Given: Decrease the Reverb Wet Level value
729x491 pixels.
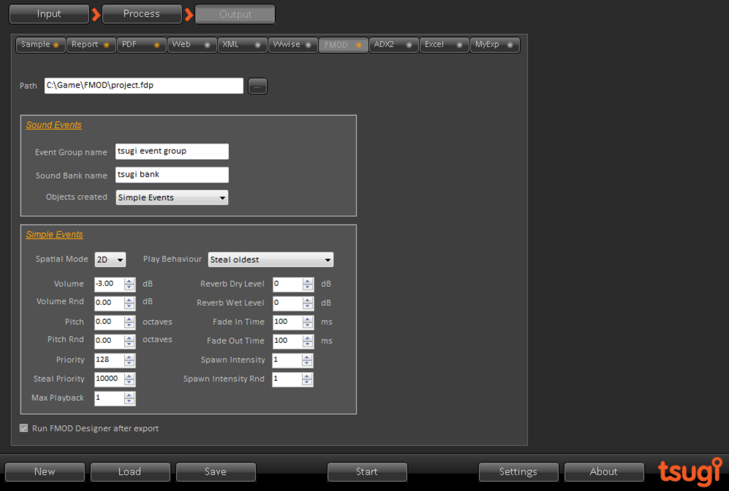Looking at the screenshot, I should pyautogui.click(x=307, y=306).
